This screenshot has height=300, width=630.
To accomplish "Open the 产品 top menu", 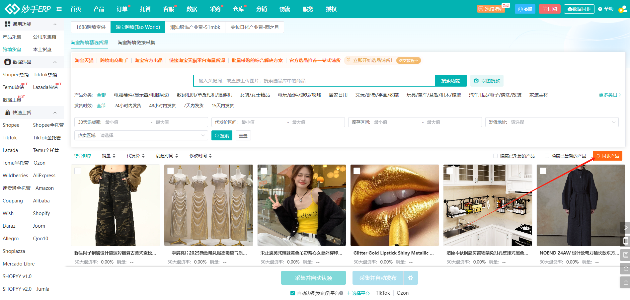I will pyautogui.click(x=99, y=9).
